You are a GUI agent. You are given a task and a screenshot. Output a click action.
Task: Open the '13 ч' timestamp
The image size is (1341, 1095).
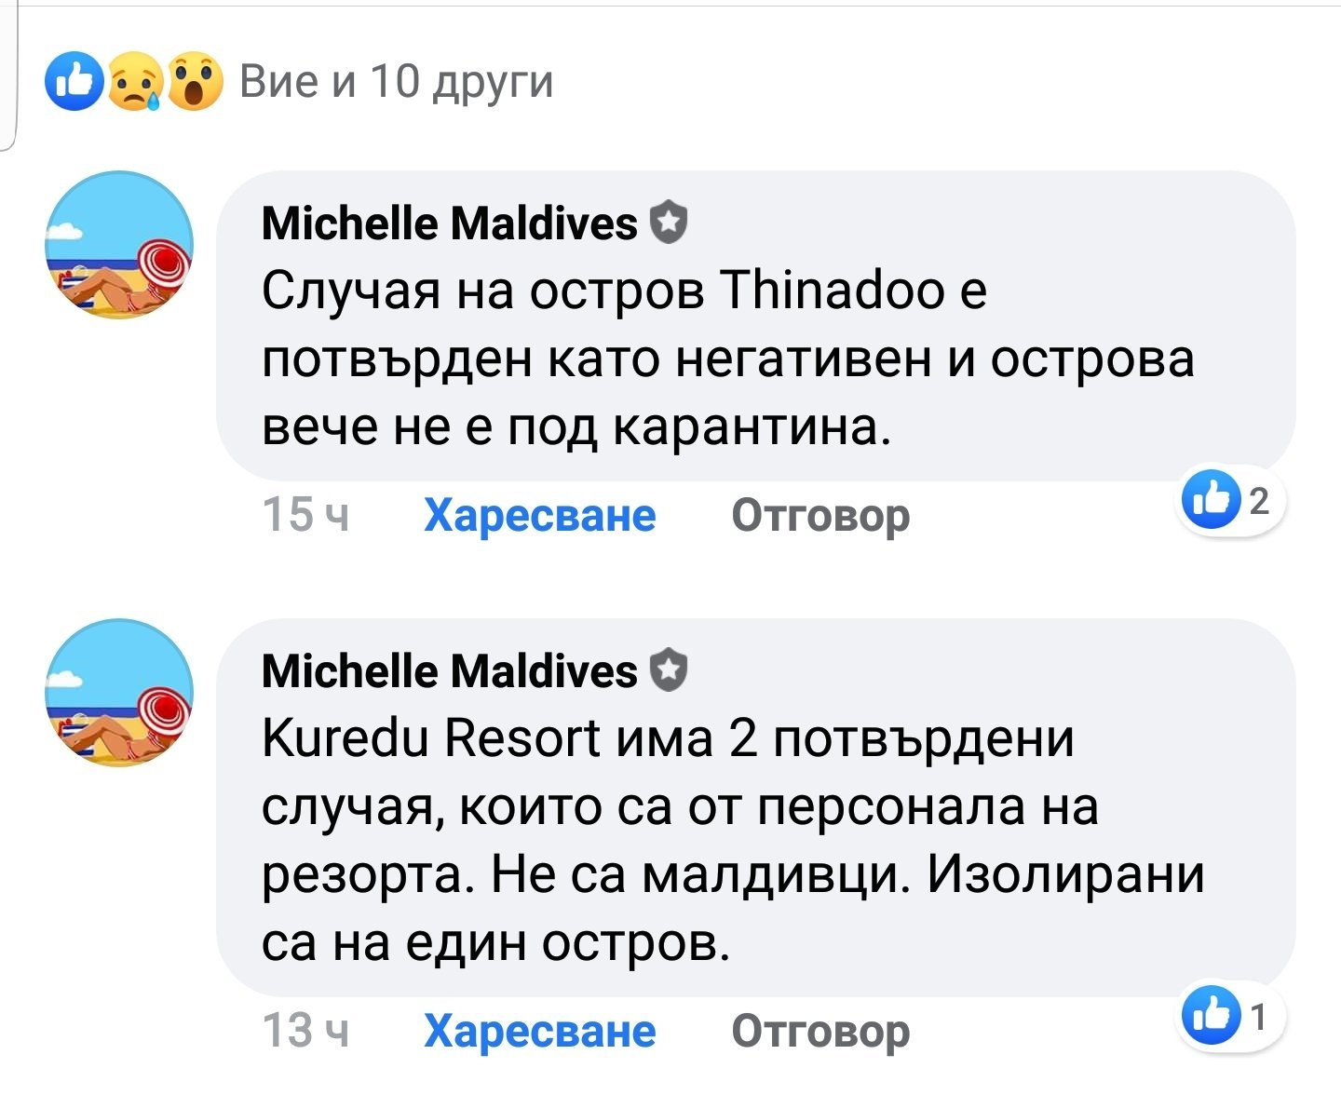(x=305, y=1031)
